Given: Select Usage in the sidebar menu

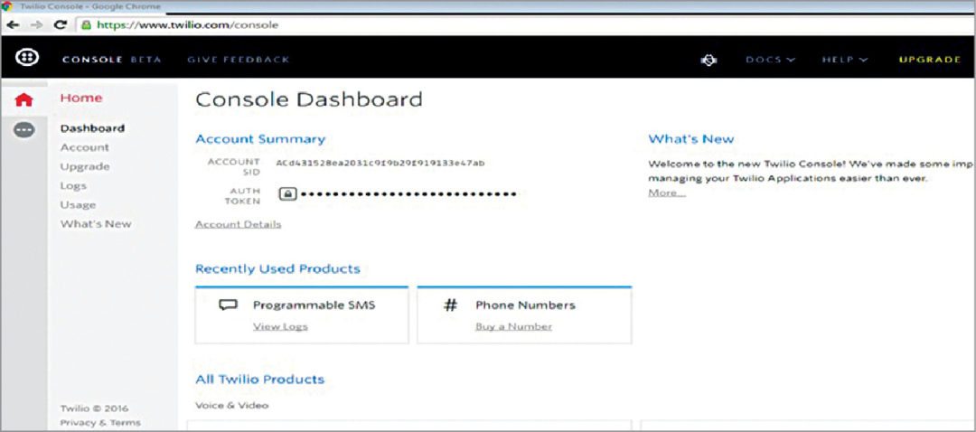Looking at the screenshot, I should point(78,204).
